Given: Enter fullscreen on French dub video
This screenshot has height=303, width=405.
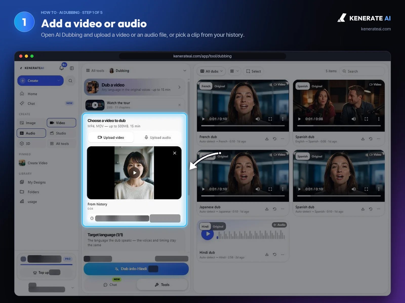Looking at the screenshot, I should [x=270, y=119].
